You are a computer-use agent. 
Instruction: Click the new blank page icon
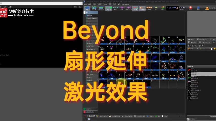pyautogui.click(x=211, y=49)
